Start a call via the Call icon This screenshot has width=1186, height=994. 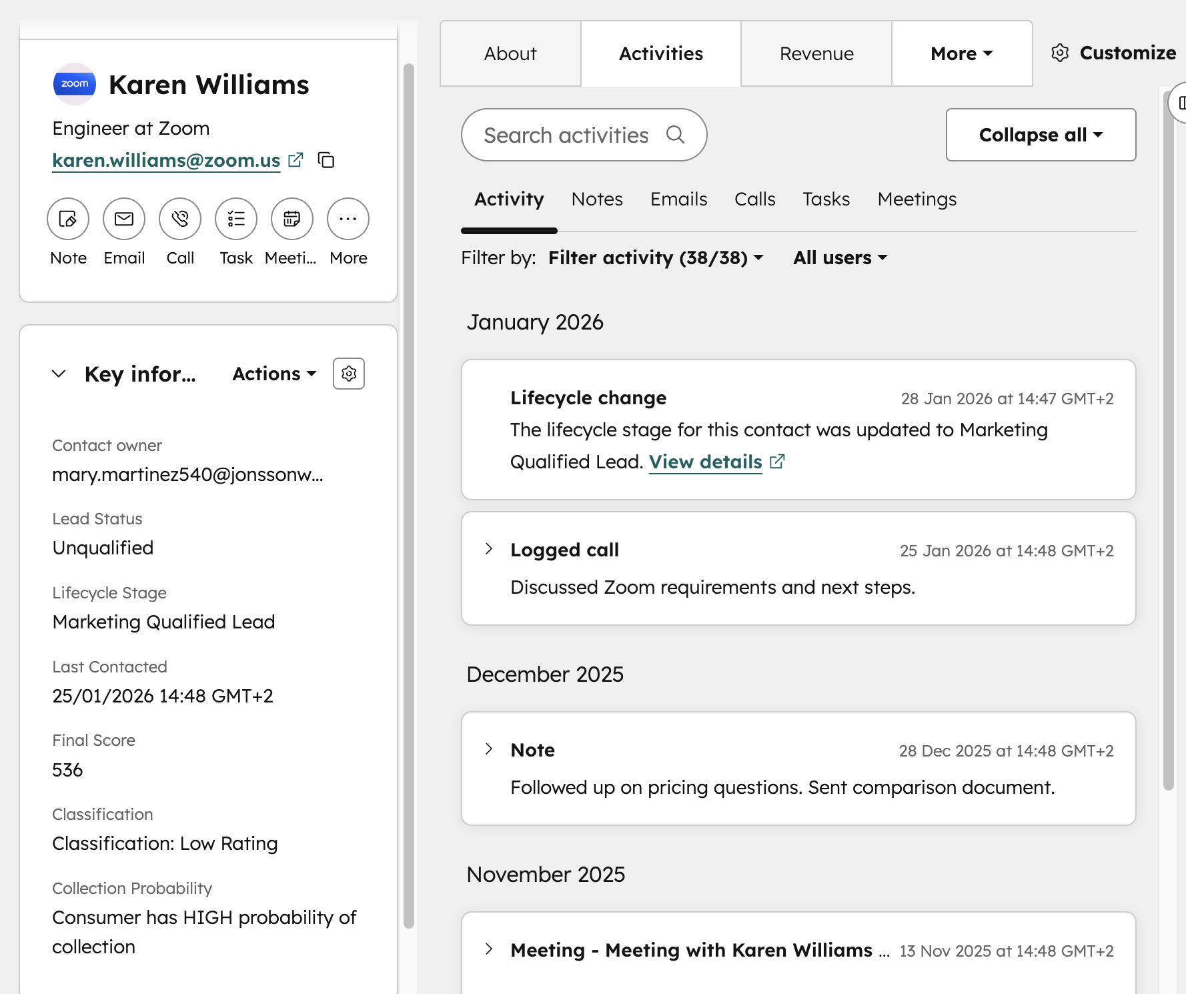click(x=179, y=219)
